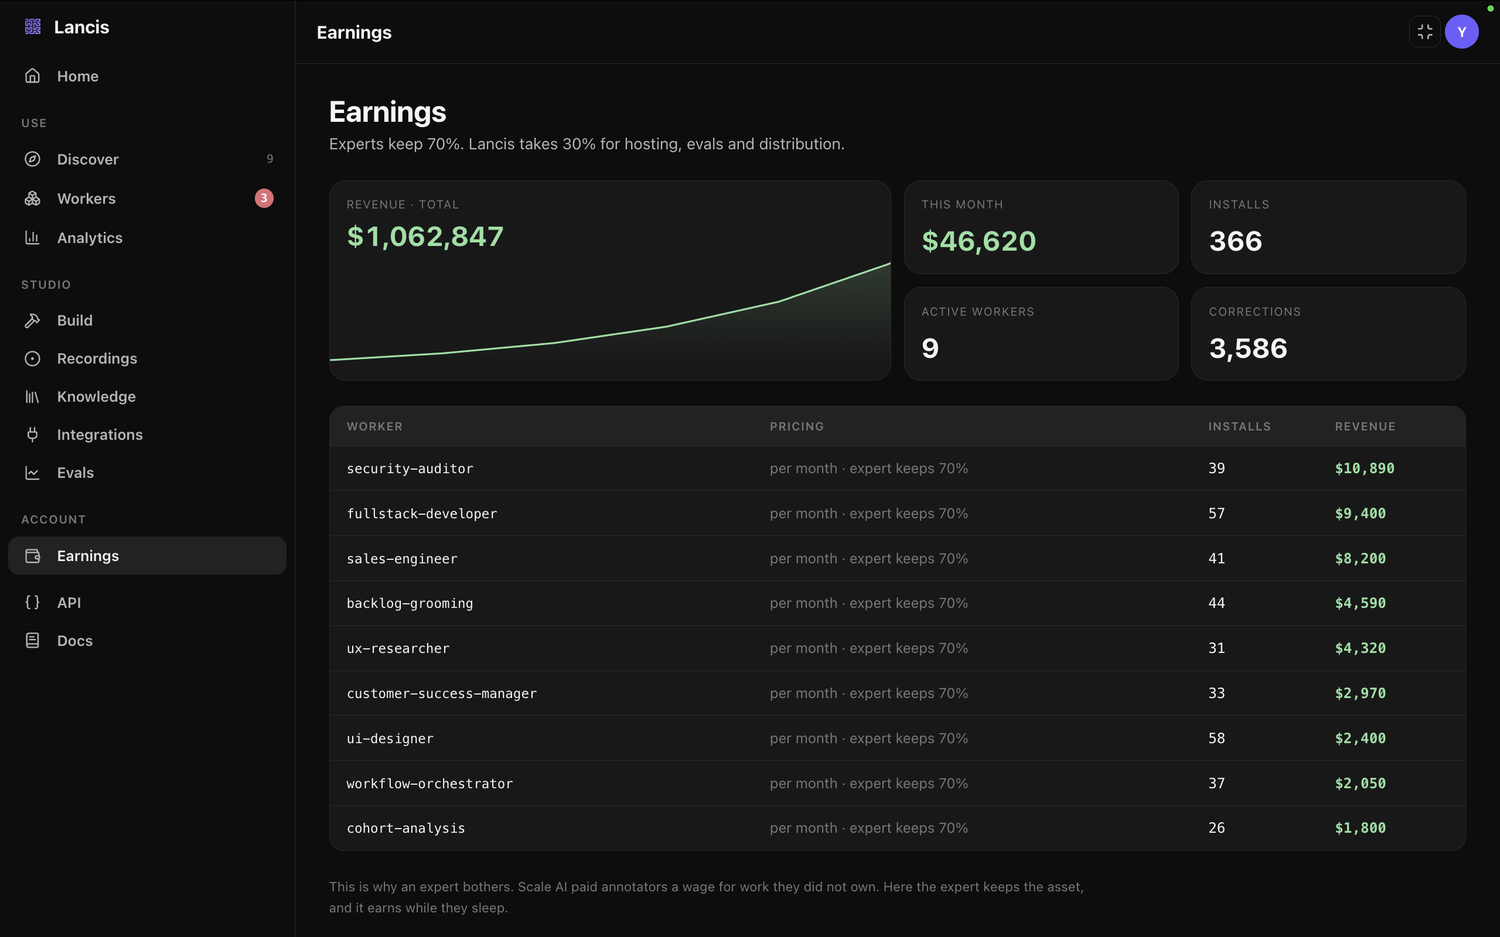1500x937 pixels.
Task: Click the Discover compass icon
Action: click(32, 159)
